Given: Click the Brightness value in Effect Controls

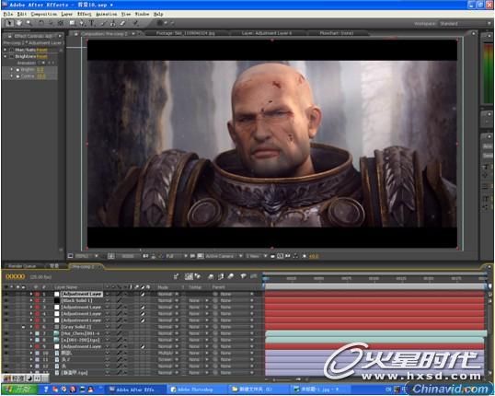Looking at the screenshot, I should [40, 69].
